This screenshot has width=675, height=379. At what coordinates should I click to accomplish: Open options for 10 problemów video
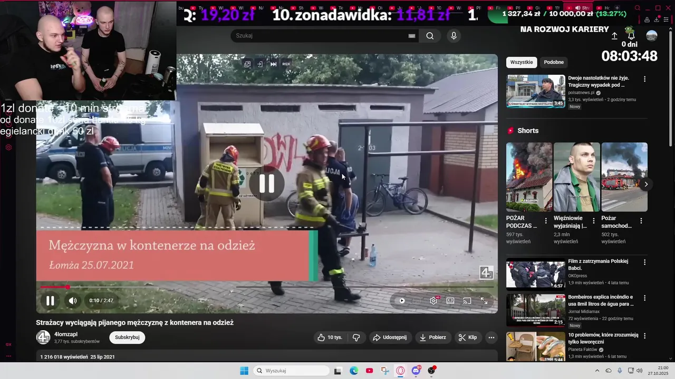644,335
